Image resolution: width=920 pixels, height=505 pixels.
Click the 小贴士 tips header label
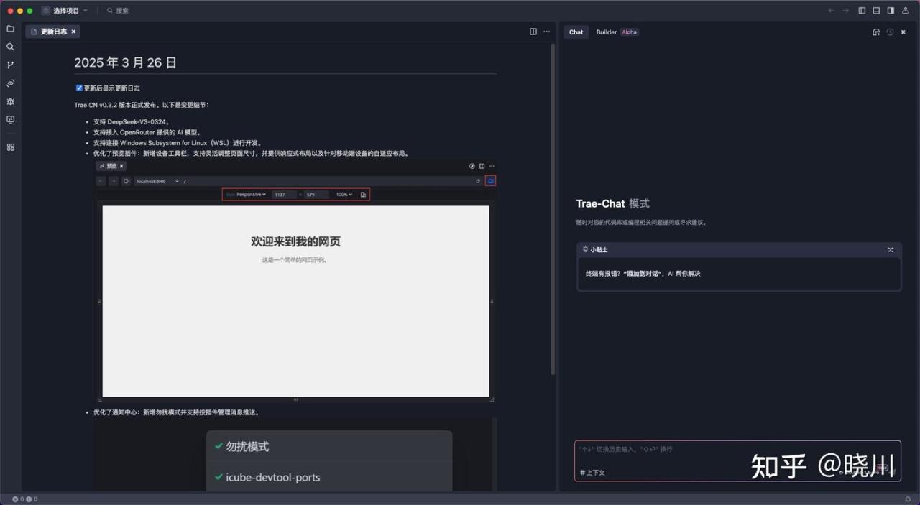tap(595, 250)
